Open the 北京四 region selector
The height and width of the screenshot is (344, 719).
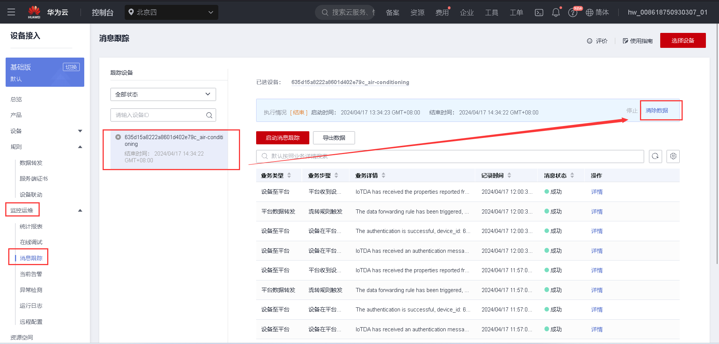pos(171,12)
